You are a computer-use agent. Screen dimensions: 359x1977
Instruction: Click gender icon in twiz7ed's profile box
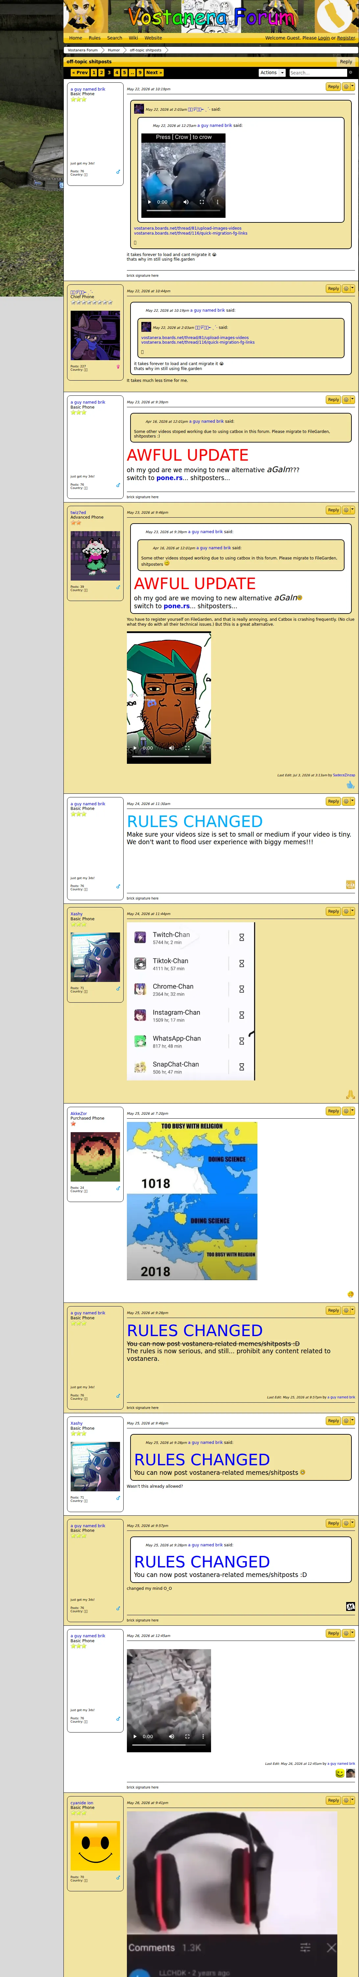[118, 587]
